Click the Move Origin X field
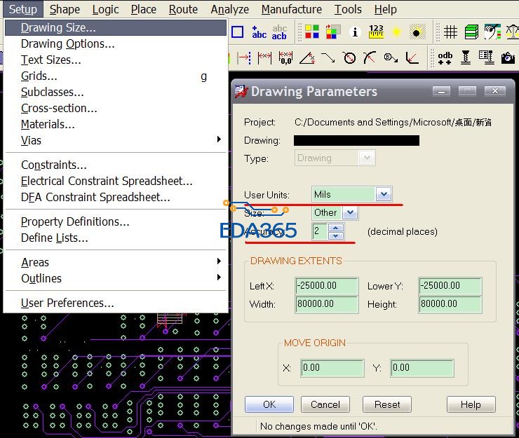Viewport: 519px width, 438px height. (332, 368)
